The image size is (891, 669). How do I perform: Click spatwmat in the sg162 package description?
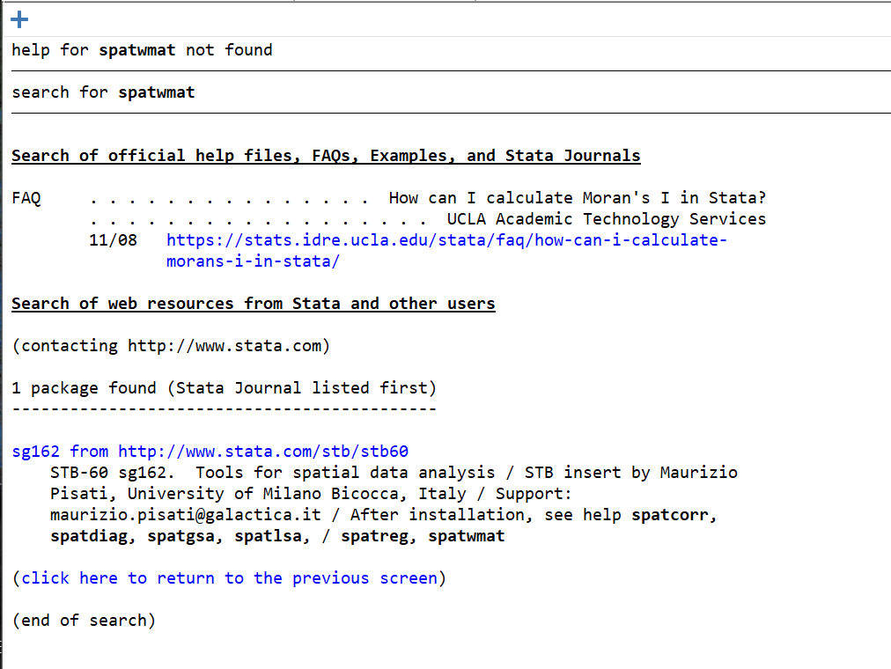466,536
